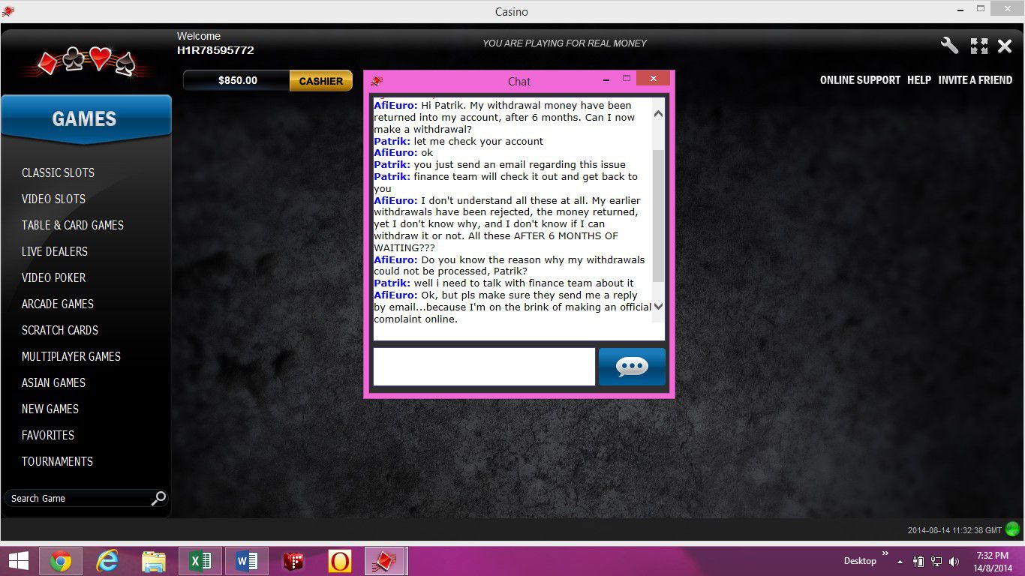
Task: Open Multiplayer Games category
Action: click(71, 356)
